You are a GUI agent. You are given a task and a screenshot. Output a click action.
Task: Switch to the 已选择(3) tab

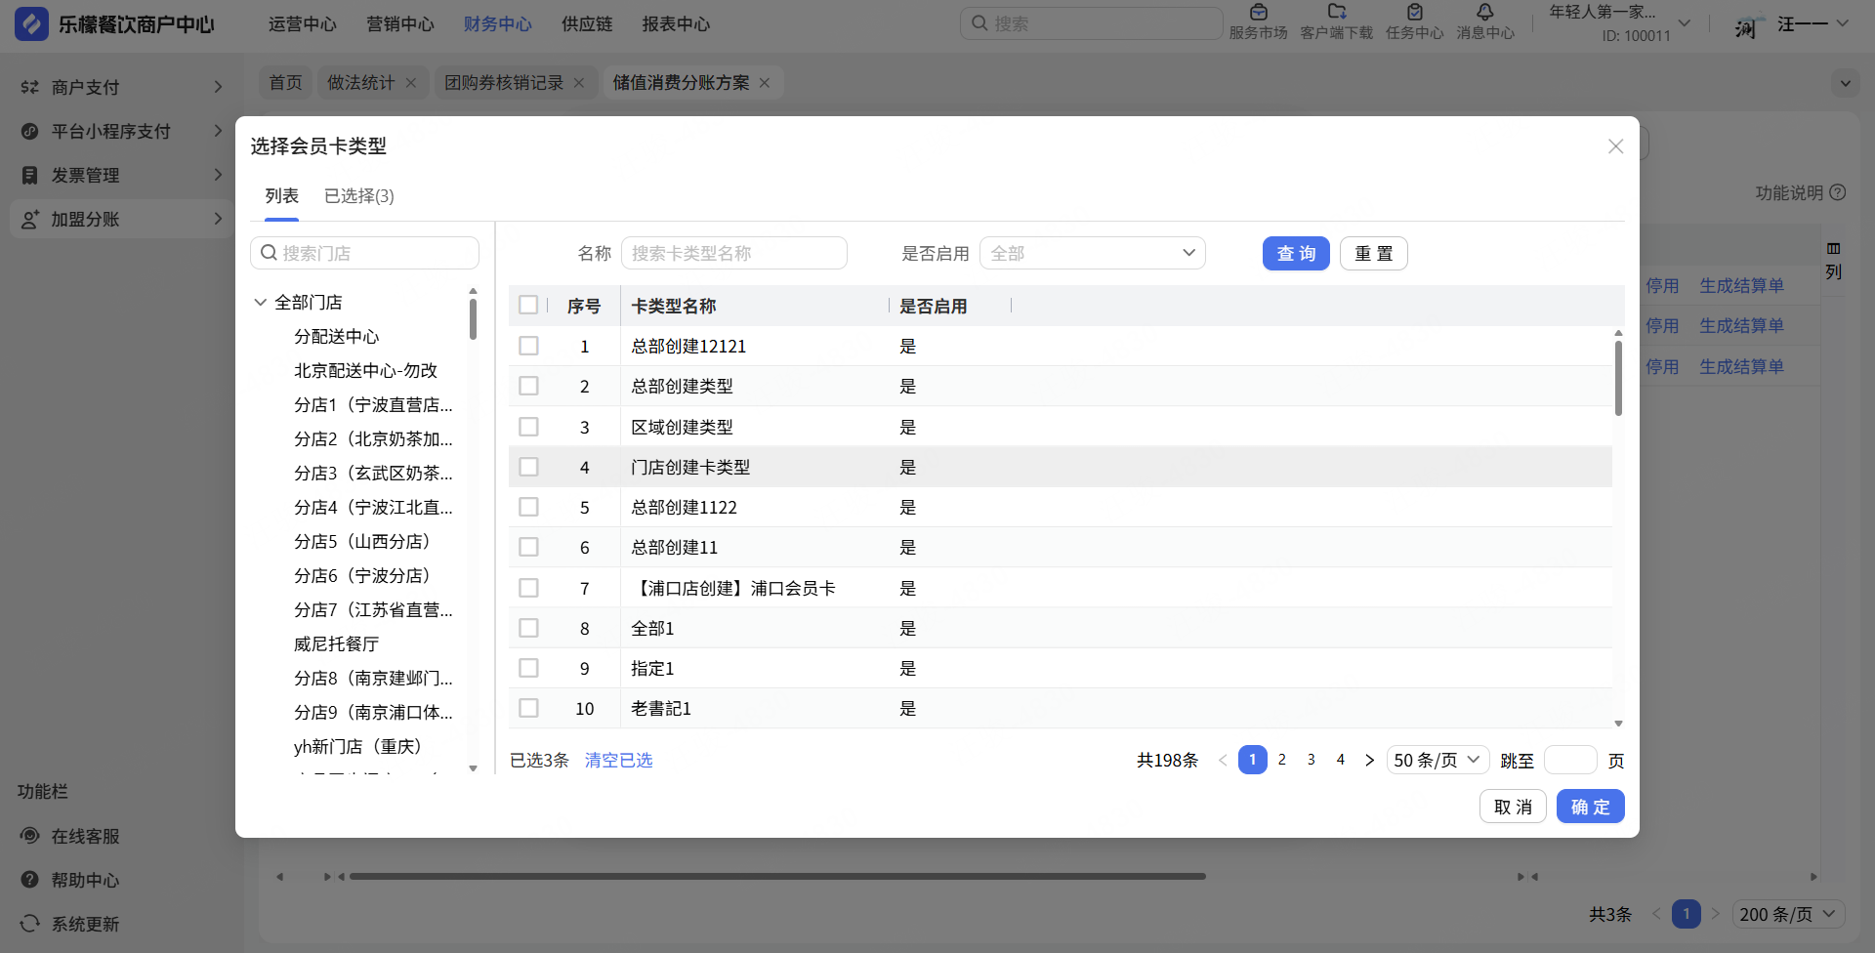(358, 196)
